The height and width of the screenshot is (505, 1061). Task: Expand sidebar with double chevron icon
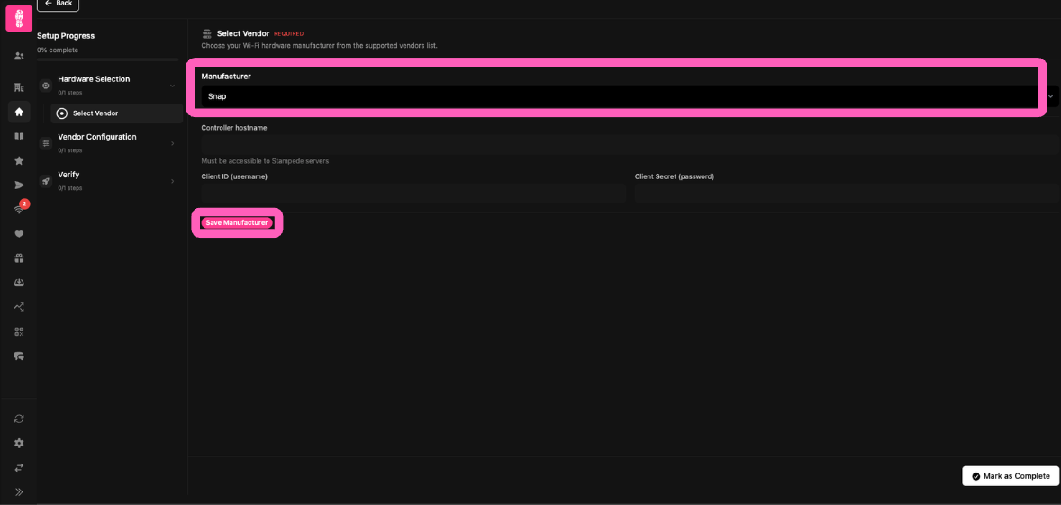click(19, 491)
